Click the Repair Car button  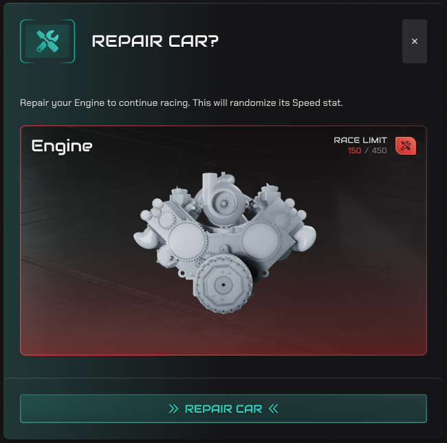(x=223, y=409)
